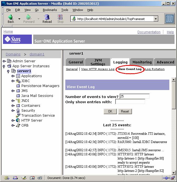Switch to the JVM Settings tab
The image size is (177, 182).
click(x=98, y=62)
